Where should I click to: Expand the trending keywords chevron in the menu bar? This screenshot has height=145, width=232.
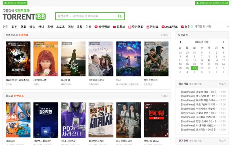click(x=228, y=26)
